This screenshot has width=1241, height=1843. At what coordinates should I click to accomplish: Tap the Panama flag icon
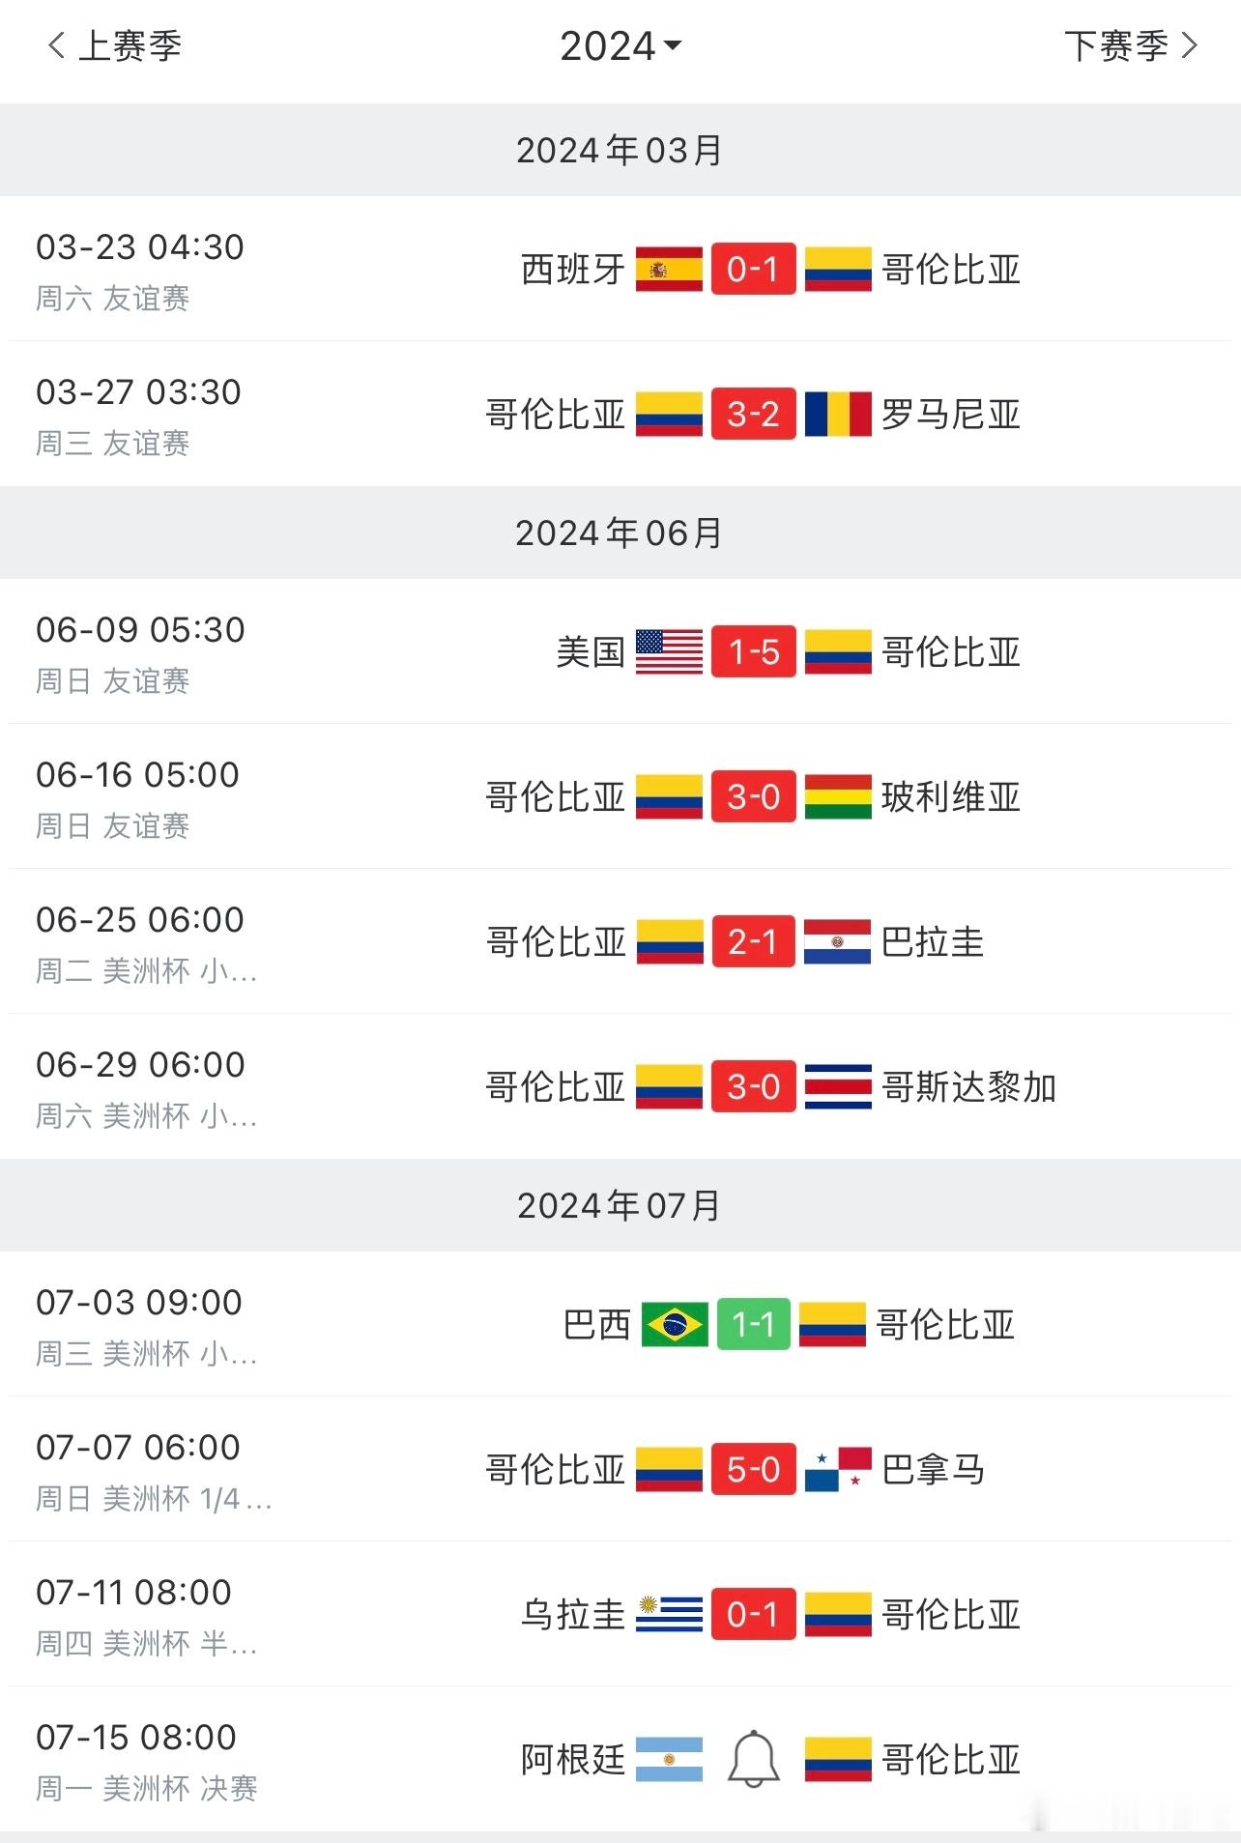pos(838,1469)
